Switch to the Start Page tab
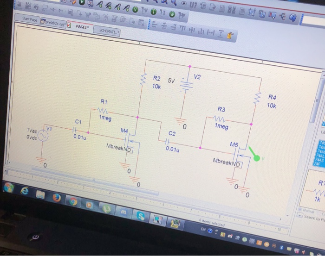 pyautogui.click(x=30, y=19)
